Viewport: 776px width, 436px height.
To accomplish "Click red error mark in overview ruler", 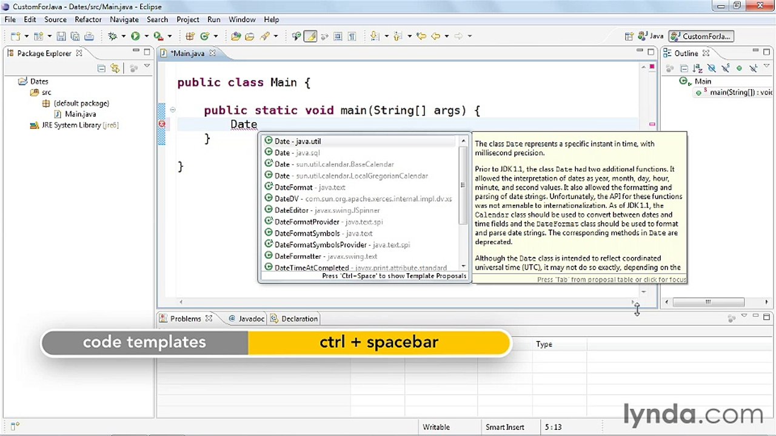I will 652,124.
